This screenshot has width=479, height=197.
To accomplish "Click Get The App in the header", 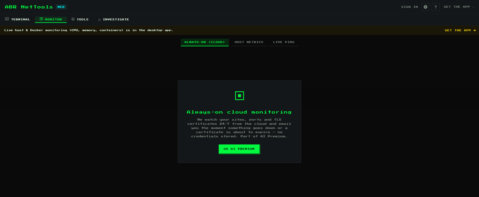I will tap(459, 7).
